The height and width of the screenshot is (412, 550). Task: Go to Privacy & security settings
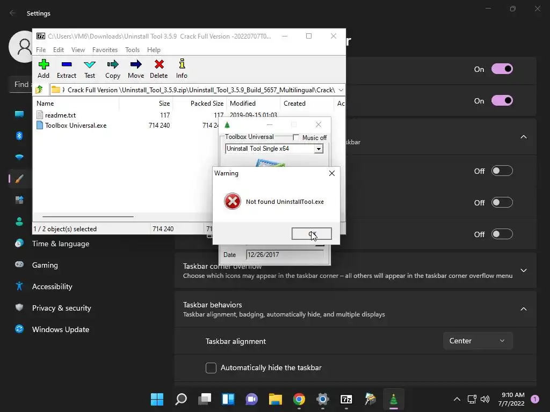tap(61, 308)
